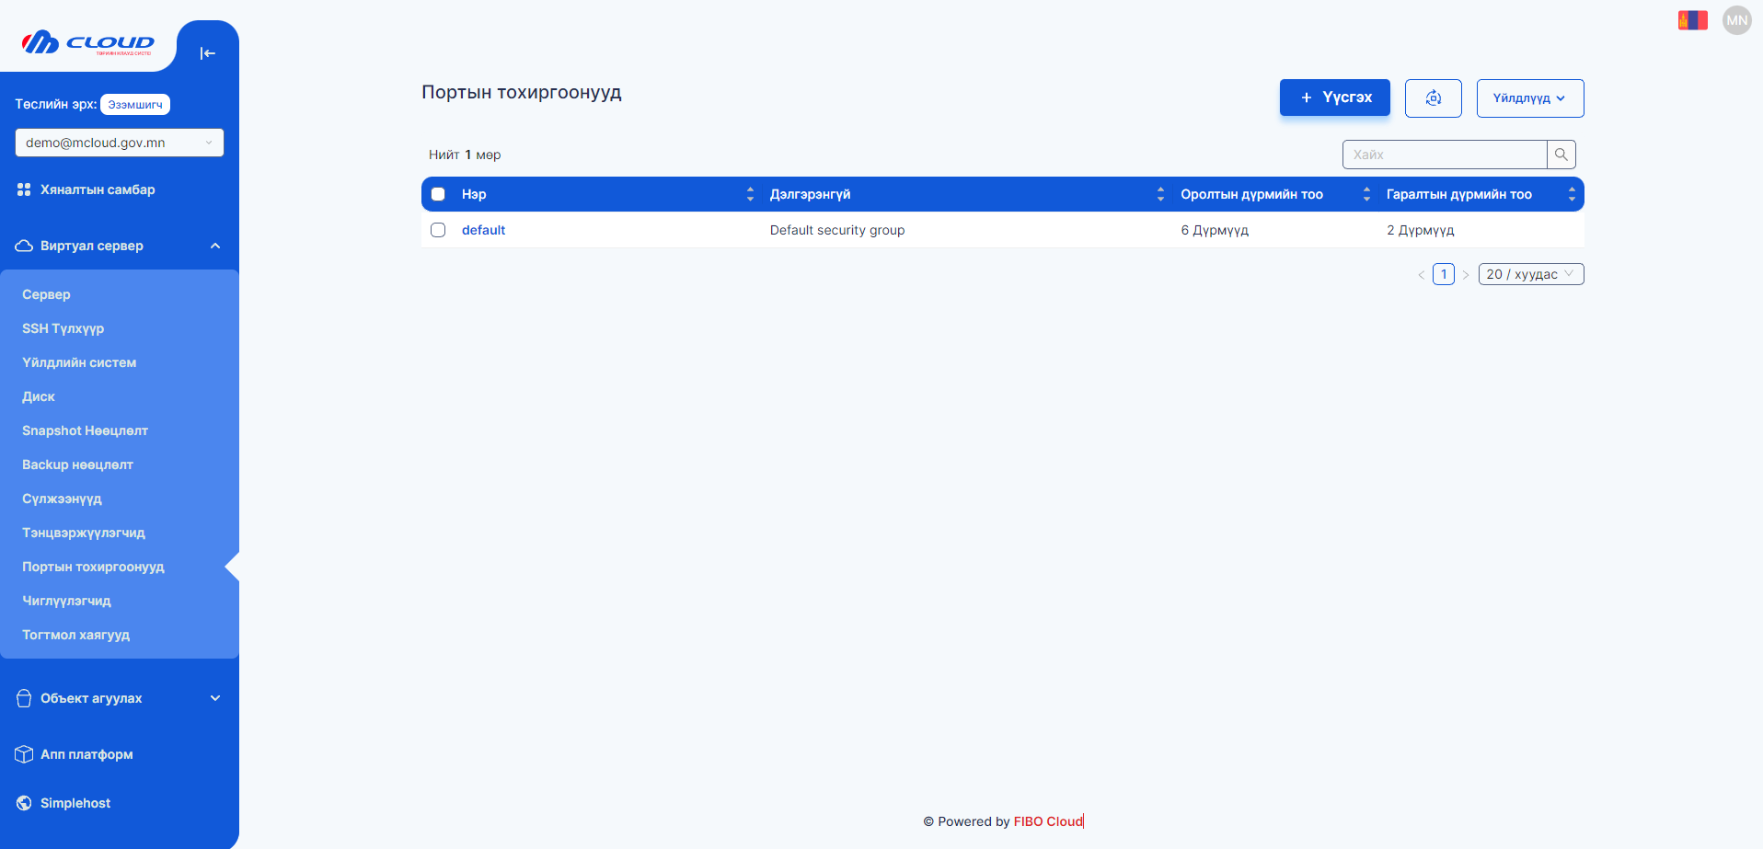Screen dimensions: 1763x849
Task: Open the demo@mcloud.gov.mn project selector
Action: pyautogui.click(x=119, y=143)
